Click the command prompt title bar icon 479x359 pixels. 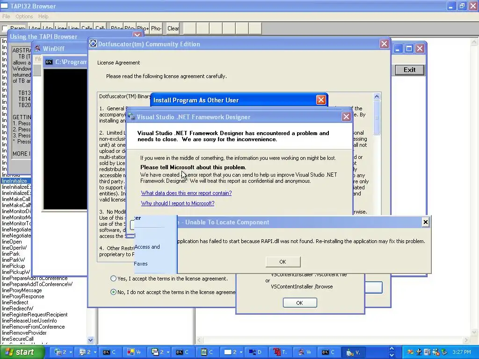point(49,62)
